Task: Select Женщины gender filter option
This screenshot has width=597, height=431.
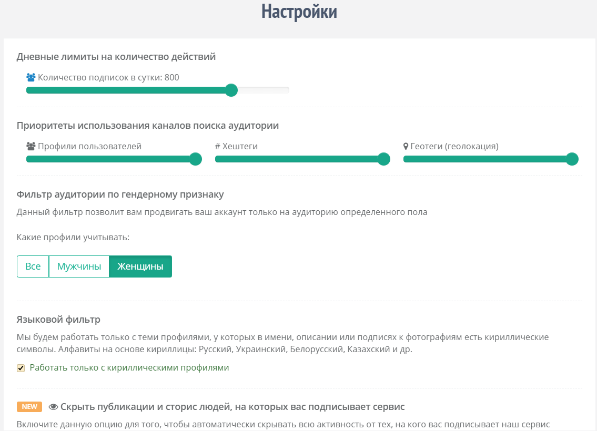Action: click(140, 266)
